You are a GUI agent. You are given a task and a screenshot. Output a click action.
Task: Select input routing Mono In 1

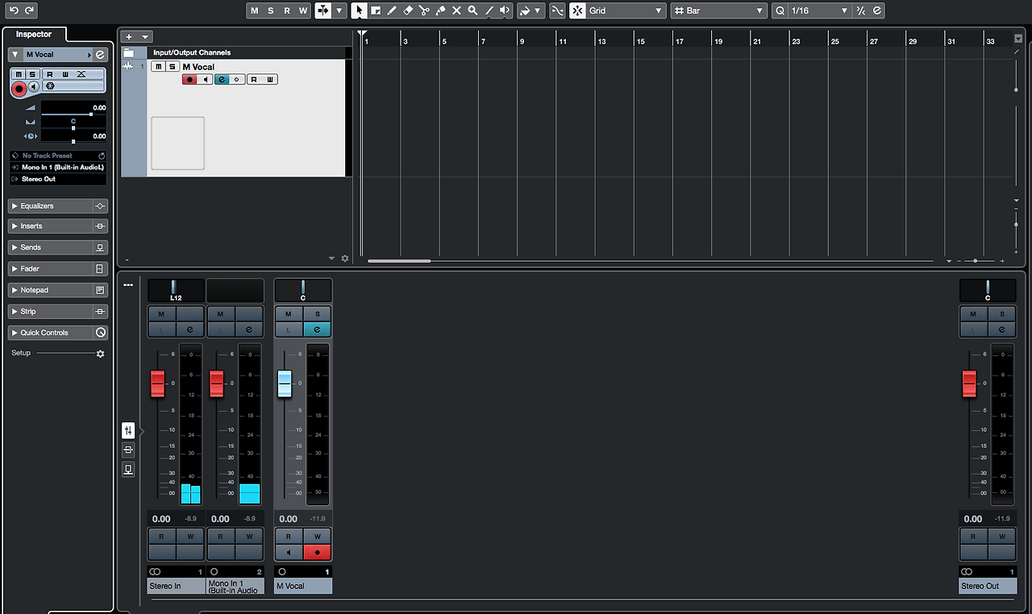58,168
